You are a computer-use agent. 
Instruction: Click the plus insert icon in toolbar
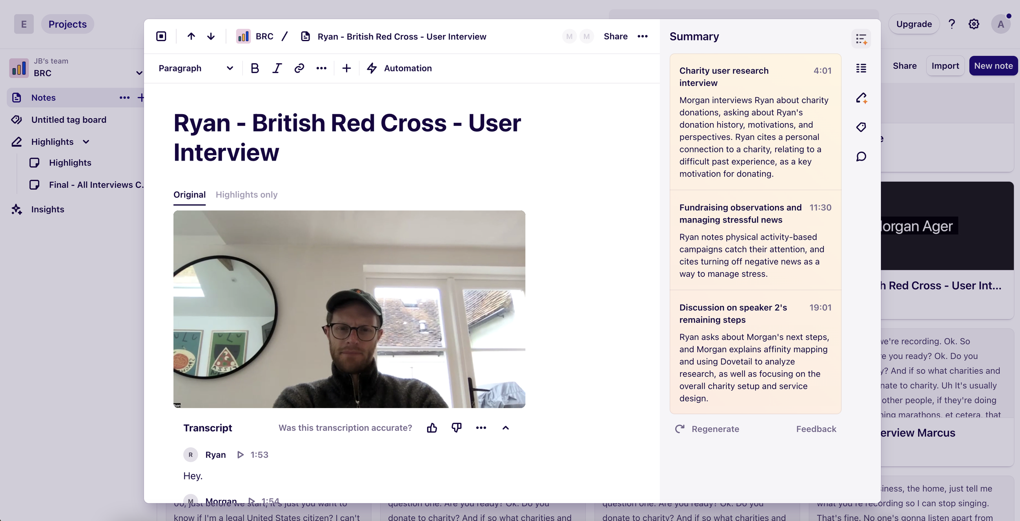pos(346,68)
